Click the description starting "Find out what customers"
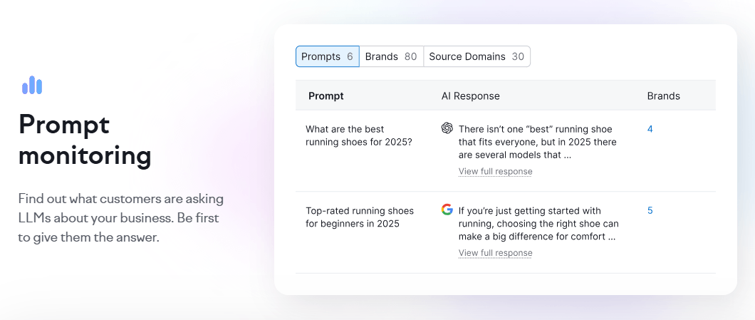The height and width of the screenshot is (320, 755). (x=121, y=218)
